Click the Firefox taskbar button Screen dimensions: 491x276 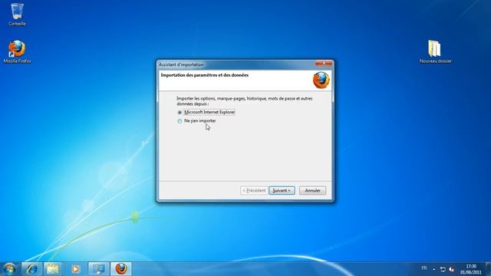point(121,269)
